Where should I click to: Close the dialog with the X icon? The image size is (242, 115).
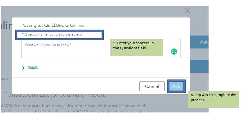click(x=187, y=11)
